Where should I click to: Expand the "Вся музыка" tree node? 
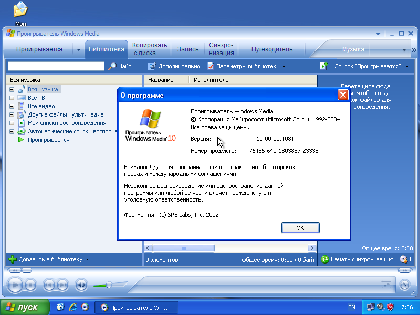point(12,89)
